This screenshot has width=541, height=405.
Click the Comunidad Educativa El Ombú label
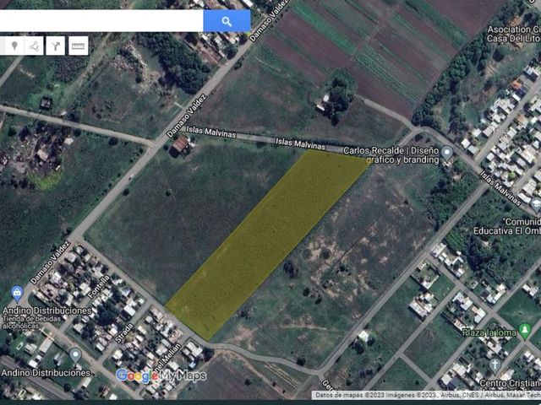[x=507, y=226]
